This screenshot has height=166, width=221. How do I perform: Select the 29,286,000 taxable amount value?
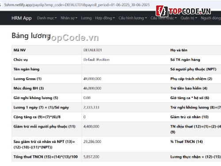92,142
